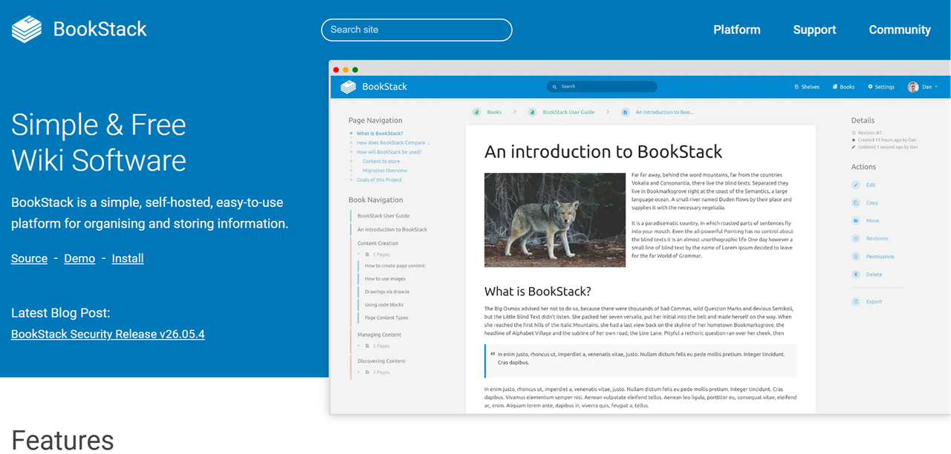
Task: Expand 3 Pages under Managing Content
Action: click(x=375, y=346)
